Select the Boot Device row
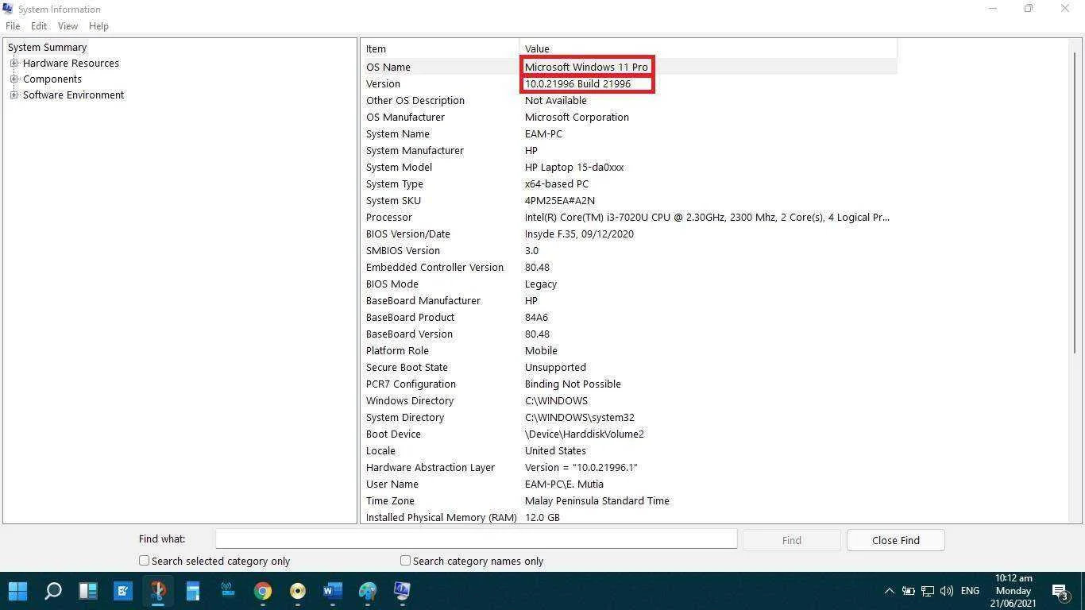 pos(629,434)
